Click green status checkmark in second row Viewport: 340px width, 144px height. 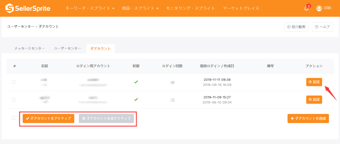[x=136, y=99]
